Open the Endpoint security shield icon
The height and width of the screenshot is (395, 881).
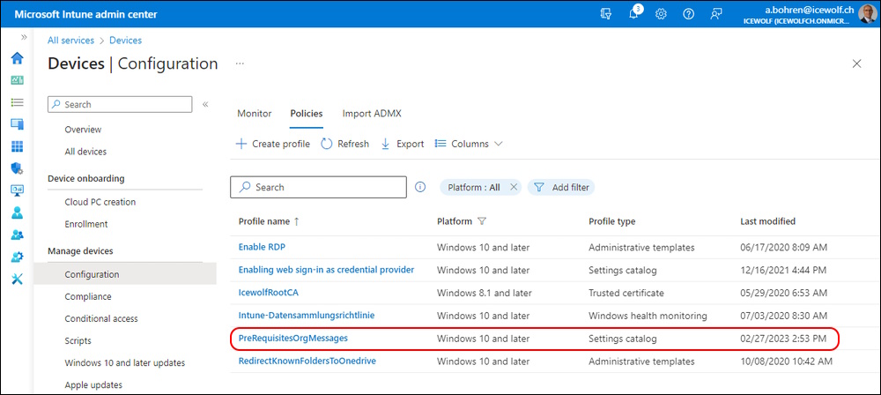click(18, 168)
